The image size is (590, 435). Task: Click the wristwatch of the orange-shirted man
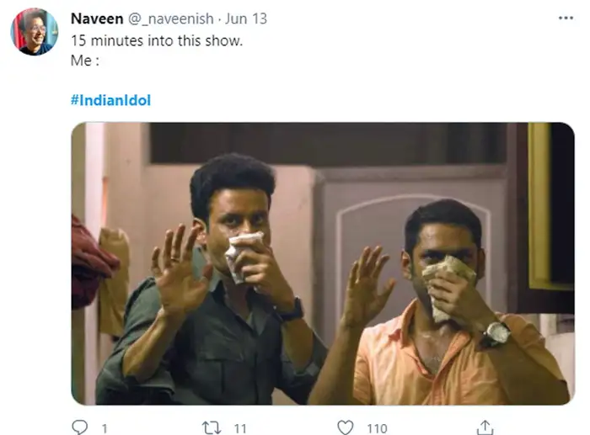tap(496, 333)
